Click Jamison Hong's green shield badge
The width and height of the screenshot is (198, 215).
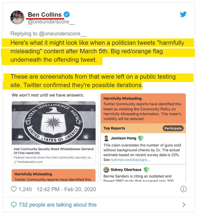141,138
